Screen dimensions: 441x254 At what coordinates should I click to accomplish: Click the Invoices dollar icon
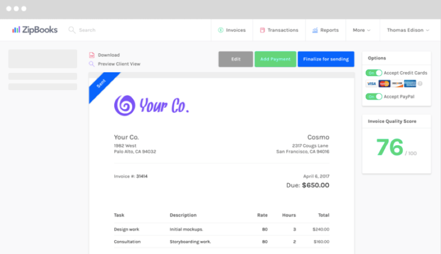(221, 30)
